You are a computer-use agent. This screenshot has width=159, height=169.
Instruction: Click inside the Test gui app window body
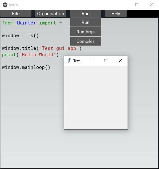tap(96, 98)
